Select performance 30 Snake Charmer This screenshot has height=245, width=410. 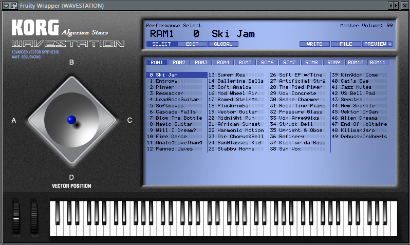(300, 99)
